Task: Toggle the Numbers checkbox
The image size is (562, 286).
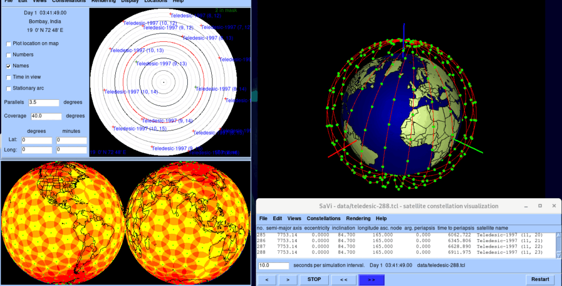Action: (9, 55)
